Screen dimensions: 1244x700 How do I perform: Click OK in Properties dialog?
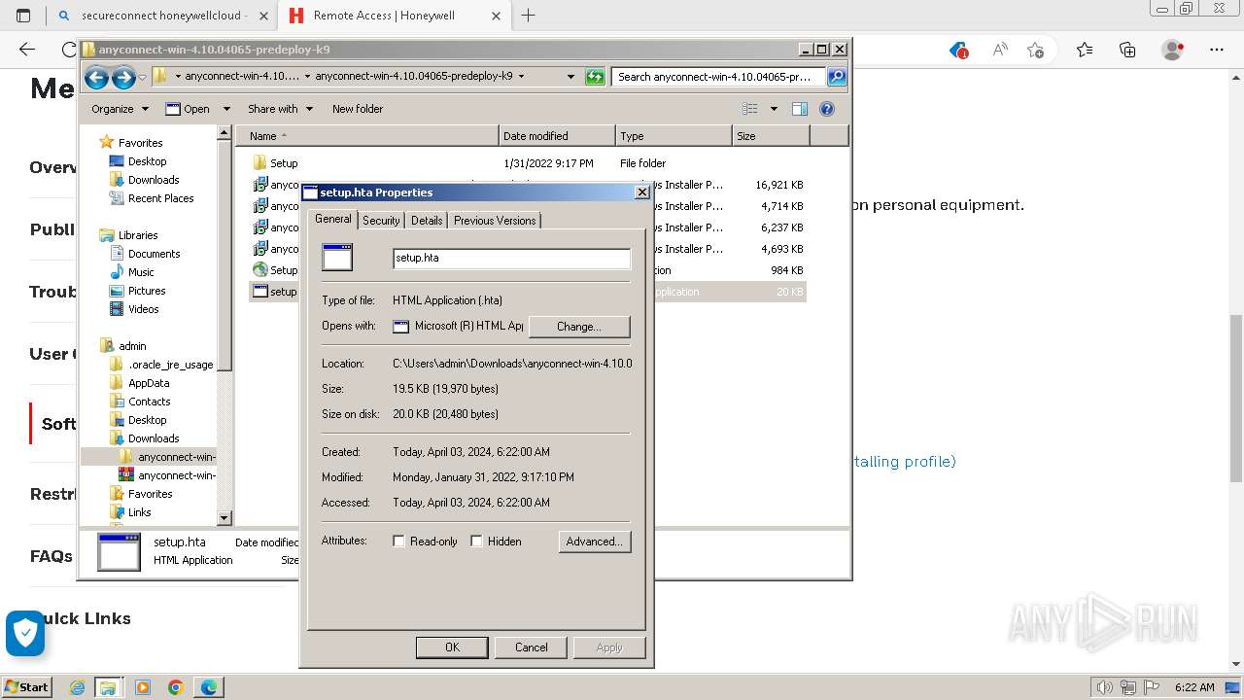pyautogui.click(x=452, y=647)
